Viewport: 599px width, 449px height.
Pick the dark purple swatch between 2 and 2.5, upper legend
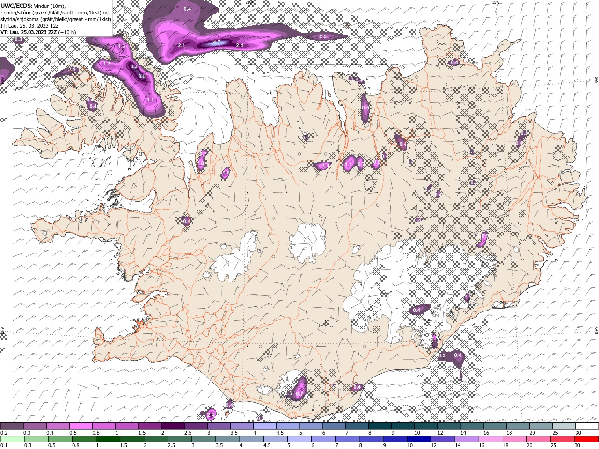coord(173,426)
